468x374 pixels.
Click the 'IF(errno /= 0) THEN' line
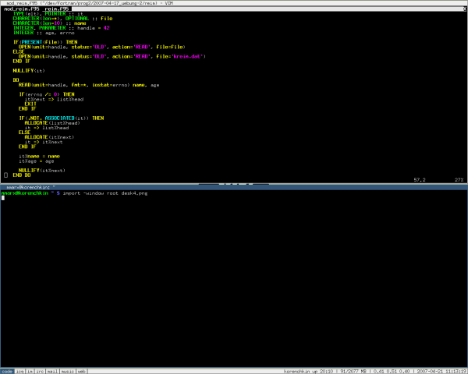(47, 94)
